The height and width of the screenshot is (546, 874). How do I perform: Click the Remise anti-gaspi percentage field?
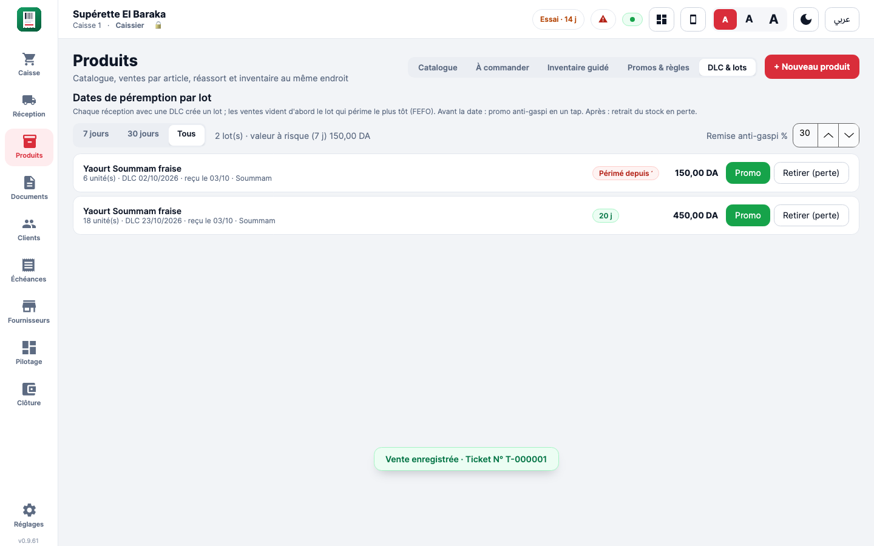point(805,135)
